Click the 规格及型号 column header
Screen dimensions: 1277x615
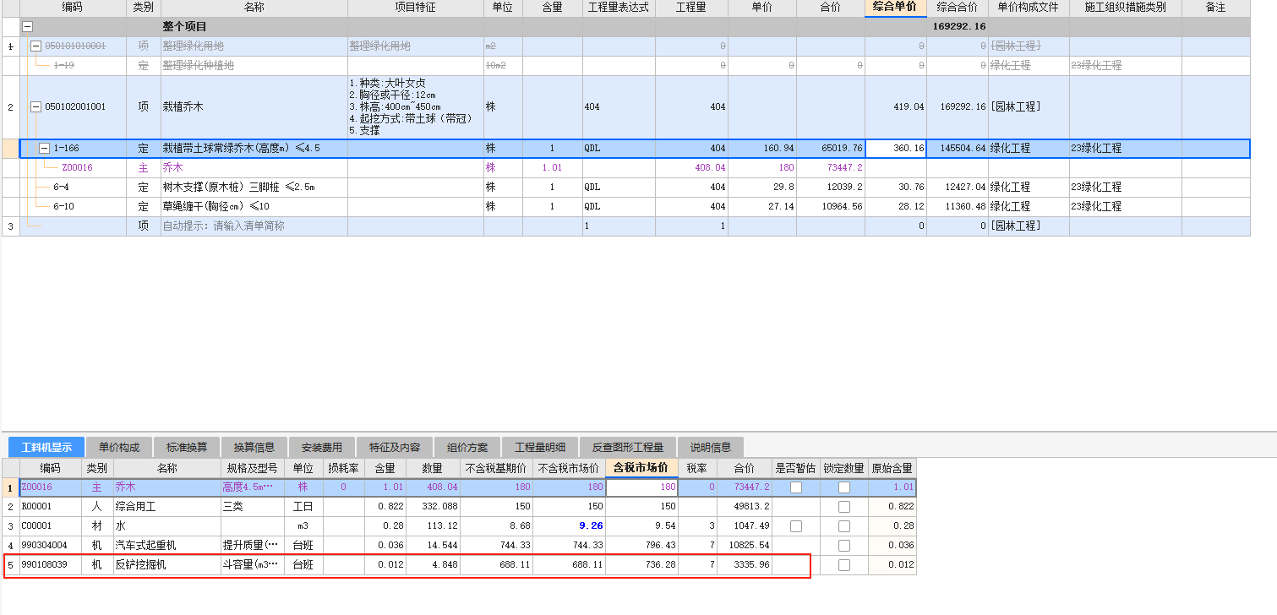[x=252, y=468]
